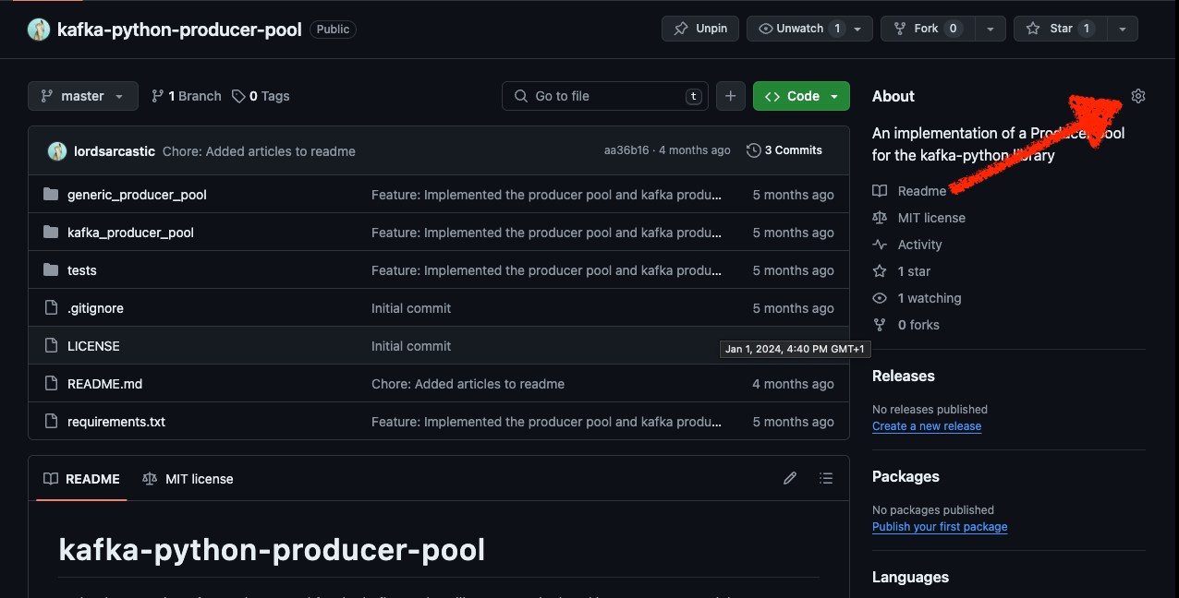This screenshot has width=1179, height=598.
Task: Open Initial commit message in .gitignore row
Action: tap(411, 308)
